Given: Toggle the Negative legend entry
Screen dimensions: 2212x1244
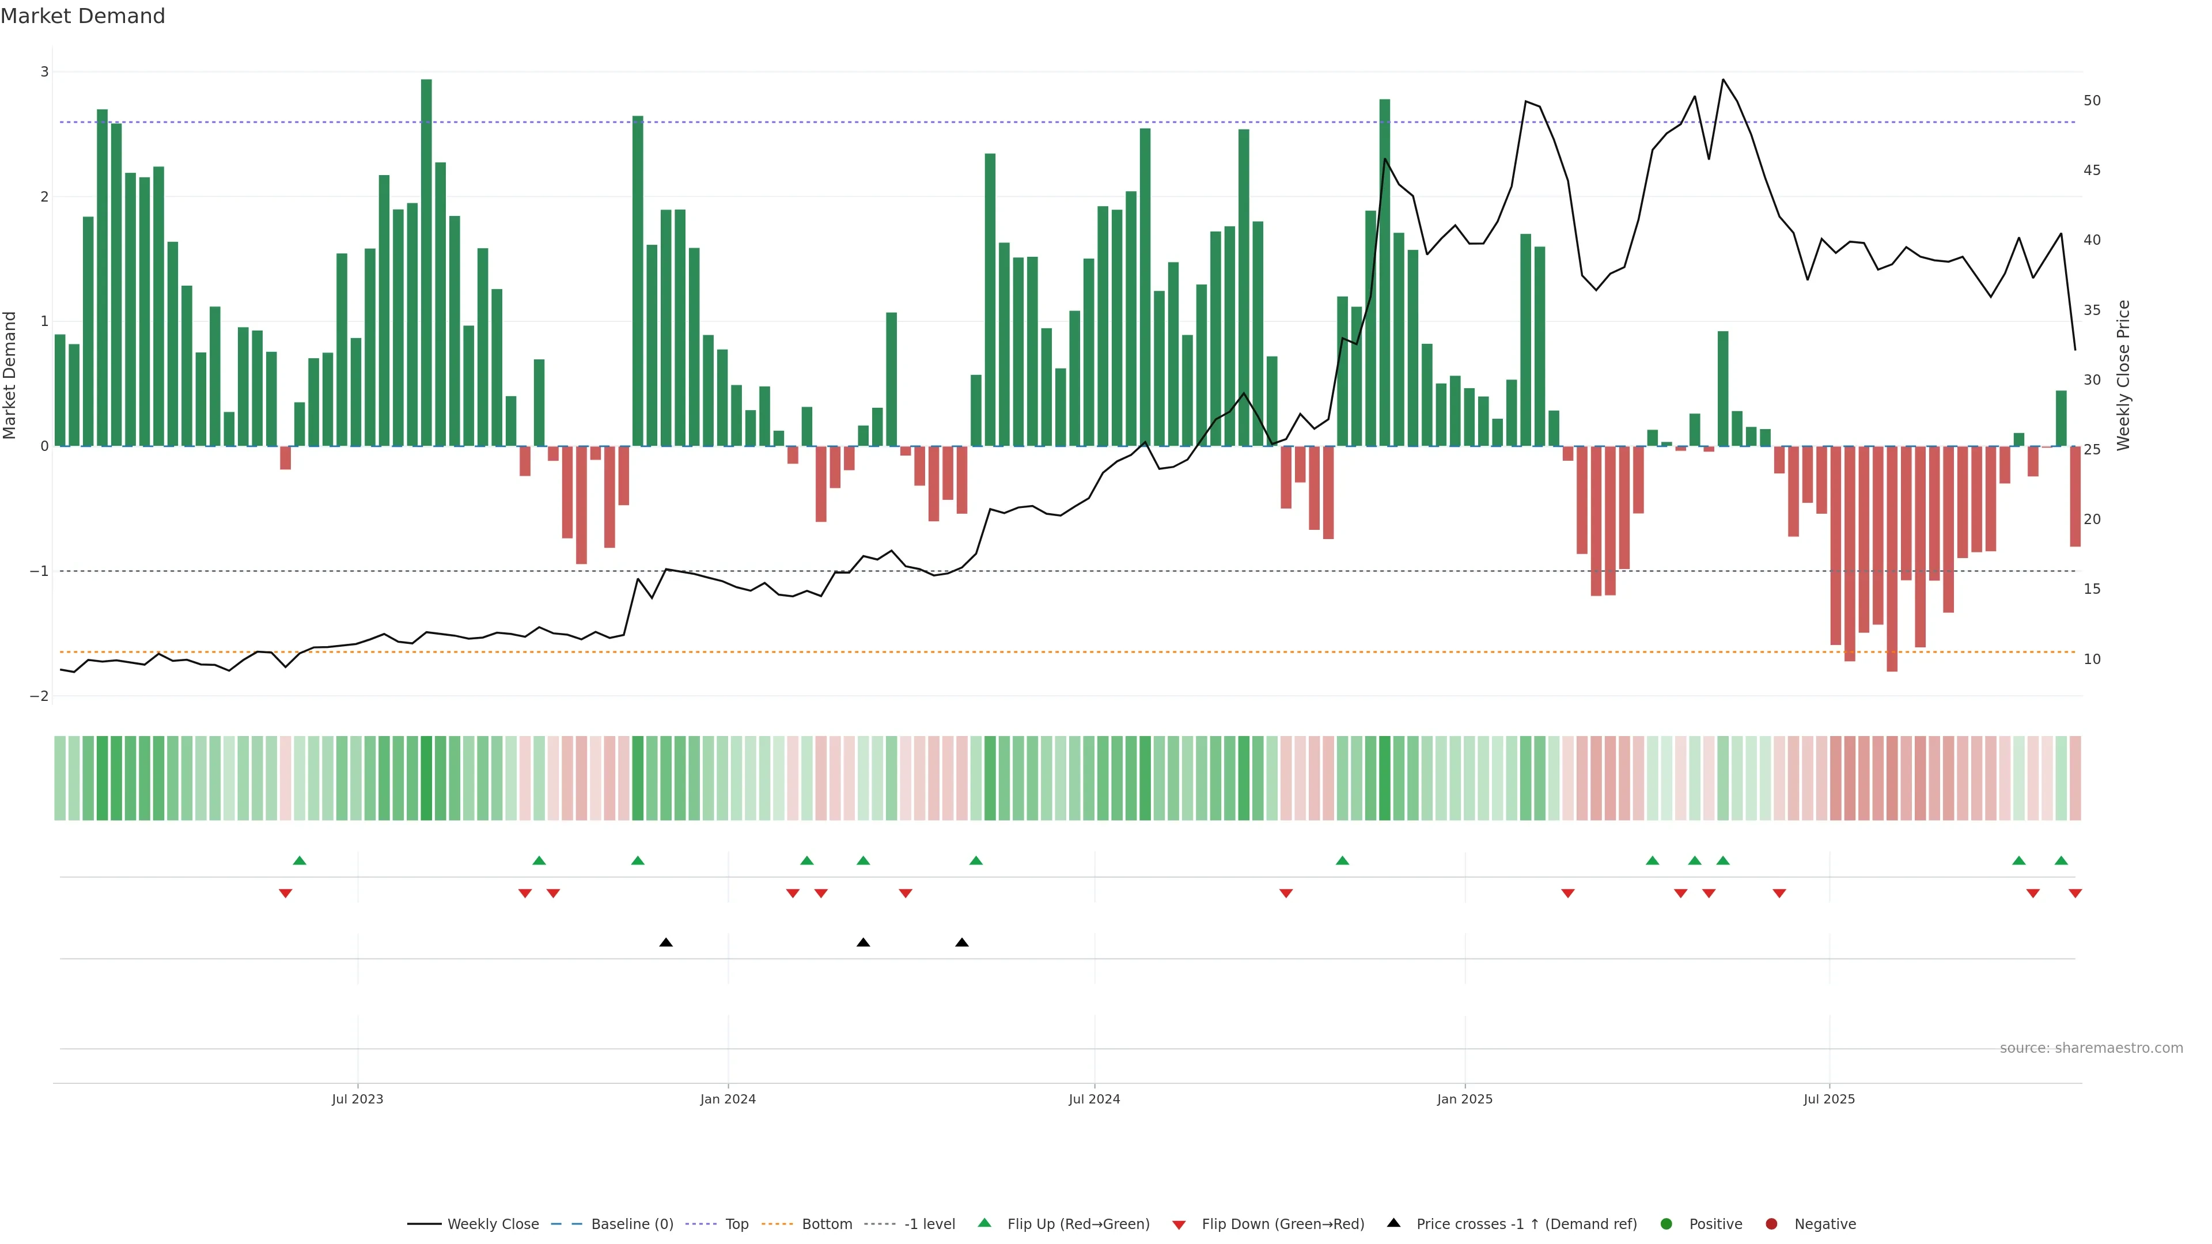Looking at the screenshot, I should pyautogui.click(x=1825, y=1224).
